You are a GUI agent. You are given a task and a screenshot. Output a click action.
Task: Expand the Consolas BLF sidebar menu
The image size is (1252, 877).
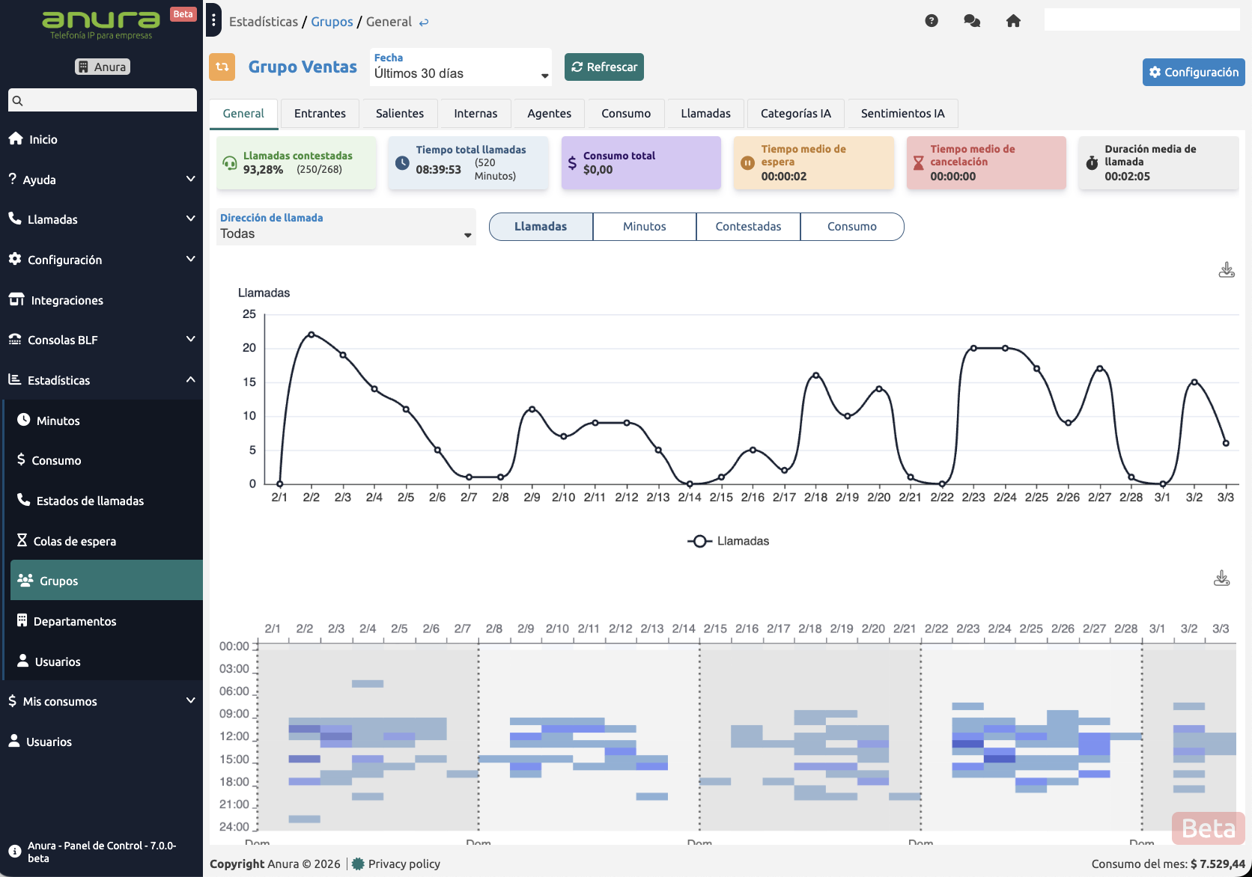(102, 340)
